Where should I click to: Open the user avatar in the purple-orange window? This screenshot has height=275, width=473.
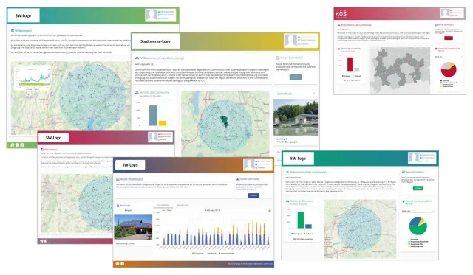[x=249, y=164]
